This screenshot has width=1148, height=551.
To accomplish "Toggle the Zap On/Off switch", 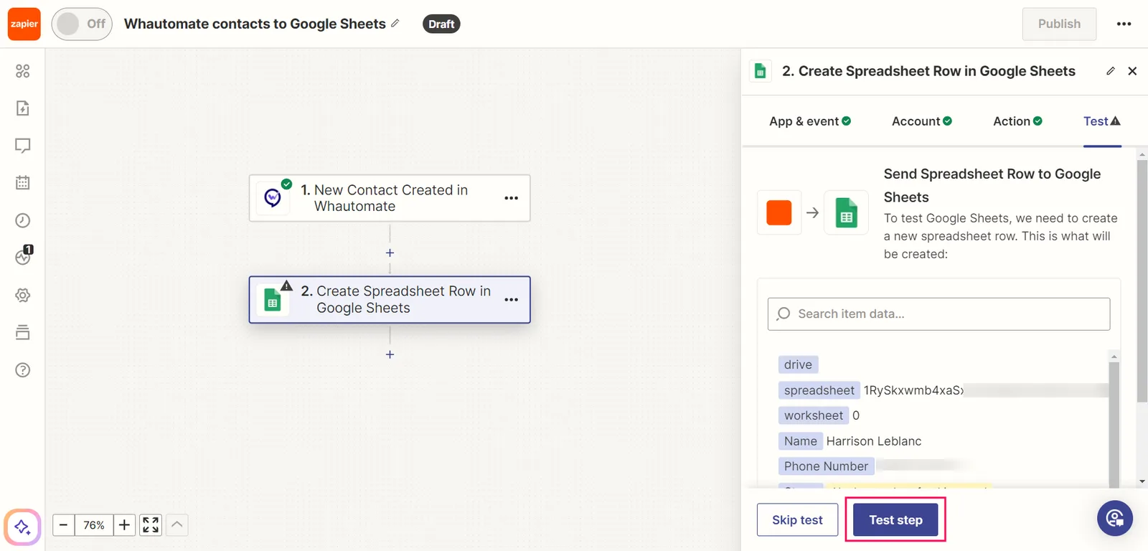I will pyautogui.click(x=82, y=24).
